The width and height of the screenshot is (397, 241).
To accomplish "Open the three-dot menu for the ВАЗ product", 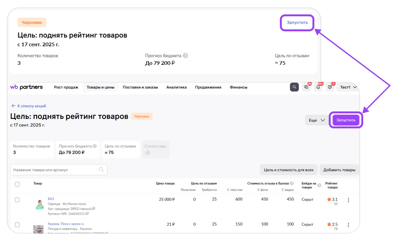I will click(348, 200).
